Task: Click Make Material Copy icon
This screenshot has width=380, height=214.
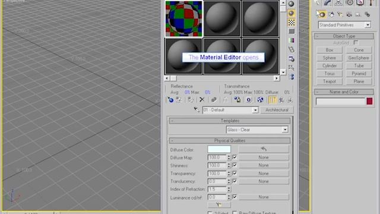Action: 214,100
